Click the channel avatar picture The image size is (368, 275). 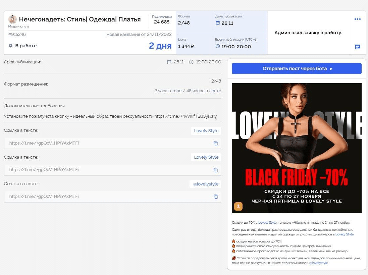12,19
